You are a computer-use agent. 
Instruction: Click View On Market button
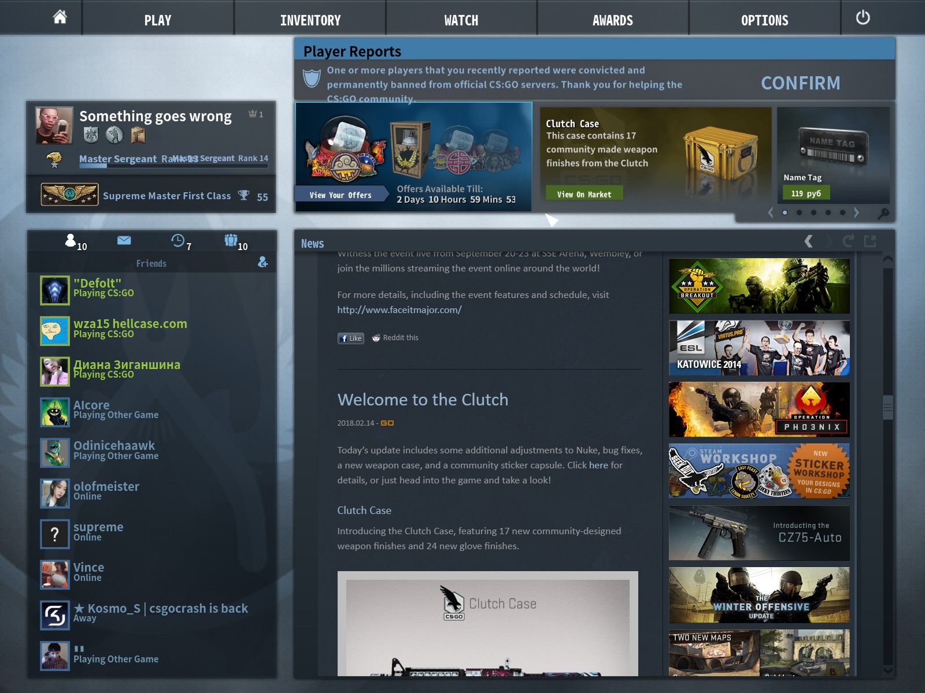584,194
